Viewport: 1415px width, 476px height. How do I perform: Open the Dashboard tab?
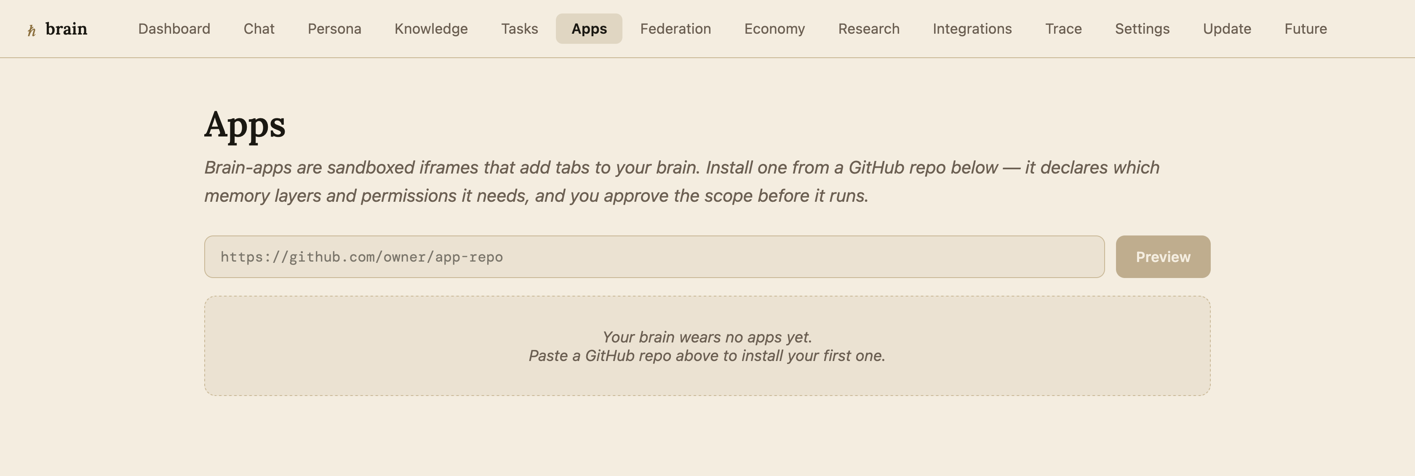[174, 29]
